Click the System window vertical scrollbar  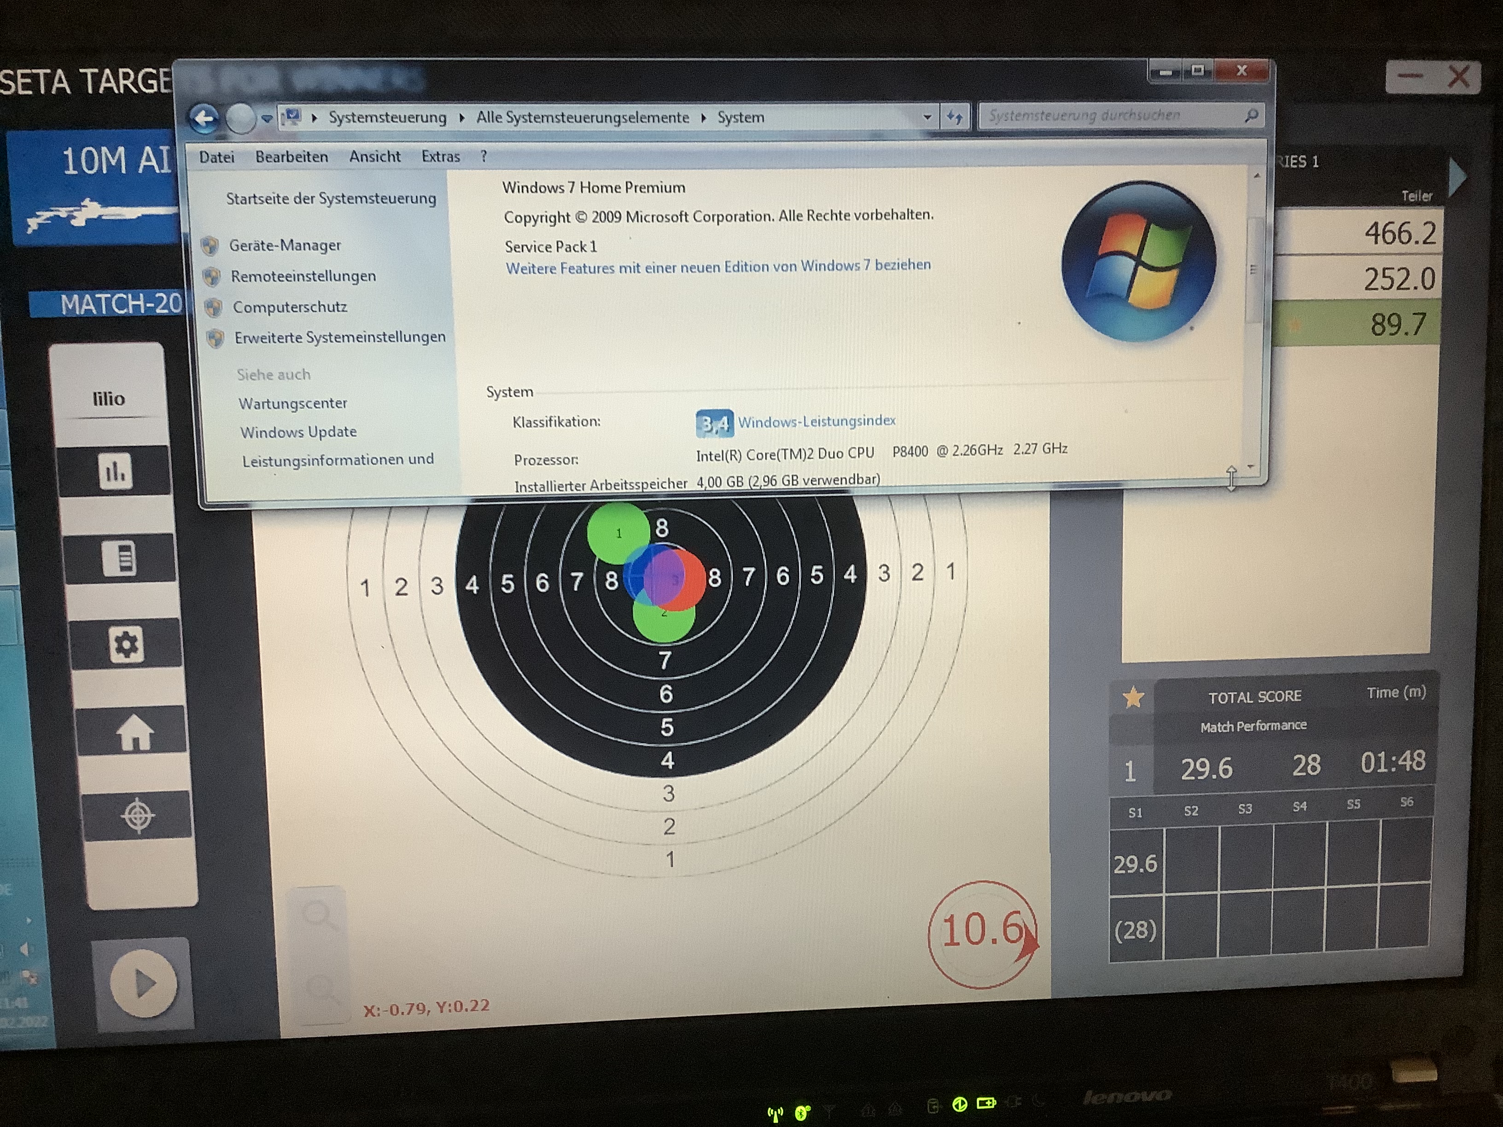click(1254, 270)
